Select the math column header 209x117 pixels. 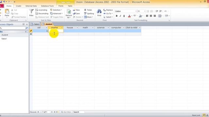(85, 28)
